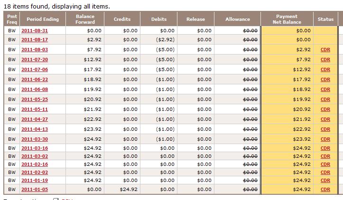The width and height of the screenshot is (343, 200).
Task: Click the 2011-08-03 period link
Action: click(x=35, y=50)
